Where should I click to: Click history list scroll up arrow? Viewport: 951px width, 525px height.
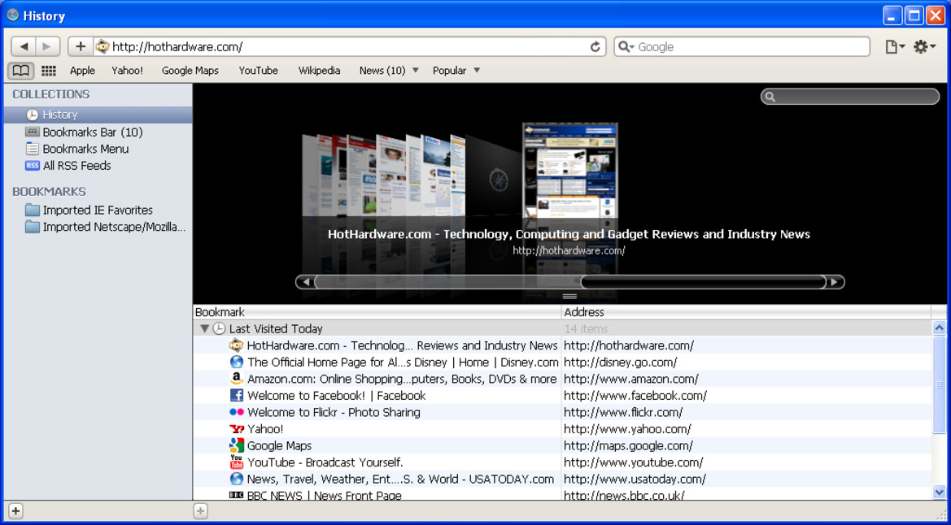click(939, 328)
